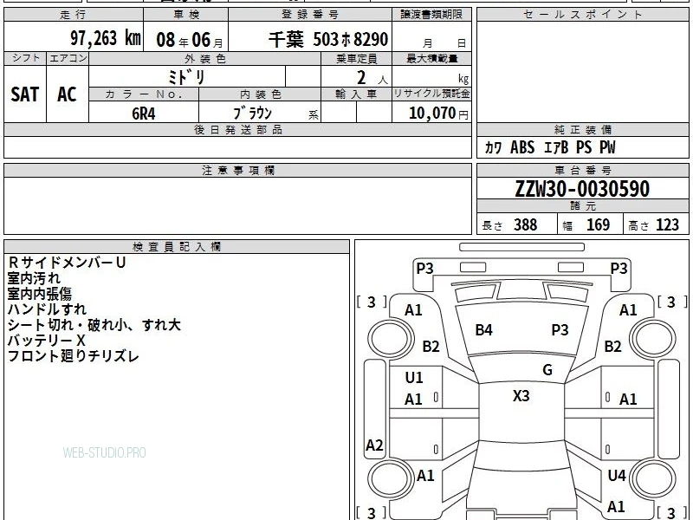Click the 注意事項欄 header
Image resolution: width=693 pixels, height=520 pixels.
click(237, 171)
